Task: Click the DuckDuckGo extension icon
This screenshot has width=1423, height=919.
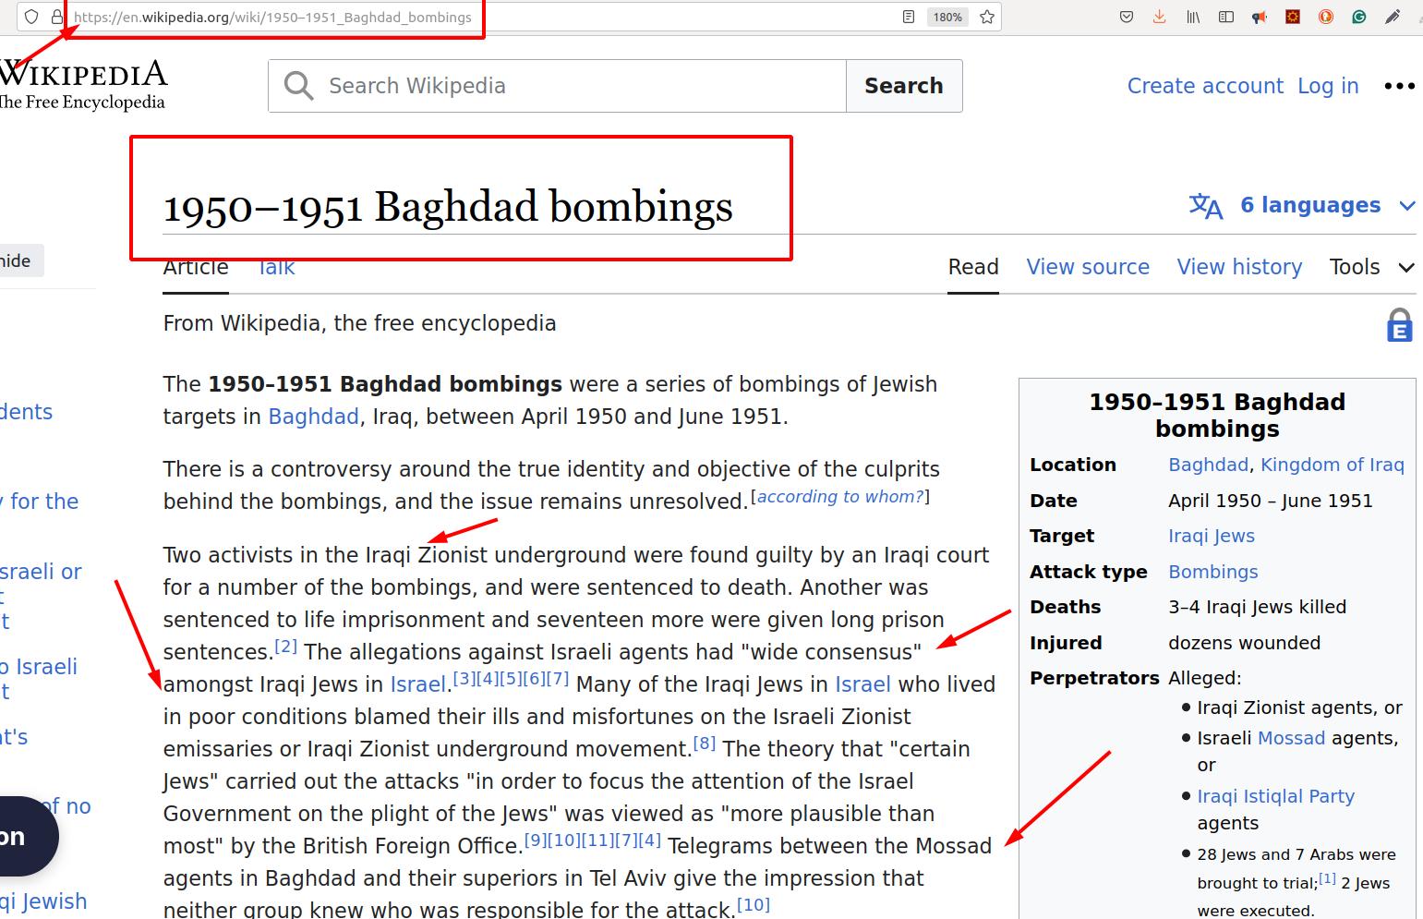Action: 1326,17
